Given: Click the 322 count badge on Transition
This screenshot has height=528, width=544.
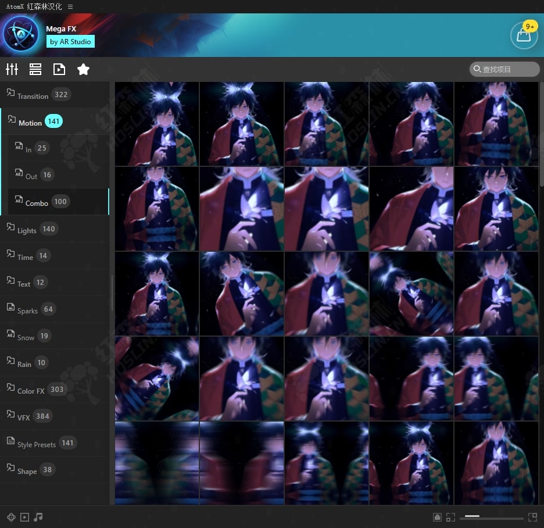Looking at the screenshot, I should 61,94.
